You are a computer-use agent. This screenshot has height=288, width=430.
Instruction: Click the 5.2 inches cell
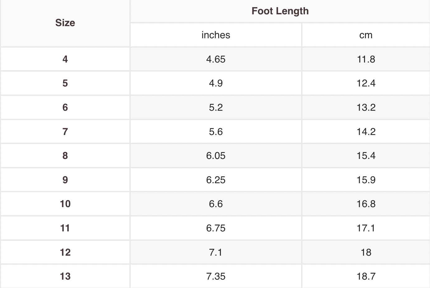pos(216,107)
